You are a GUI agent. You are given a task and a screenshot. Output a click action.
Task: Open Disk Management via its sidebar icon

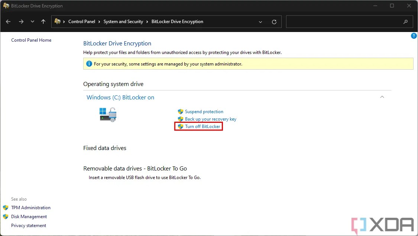click(x=6, y=216)
